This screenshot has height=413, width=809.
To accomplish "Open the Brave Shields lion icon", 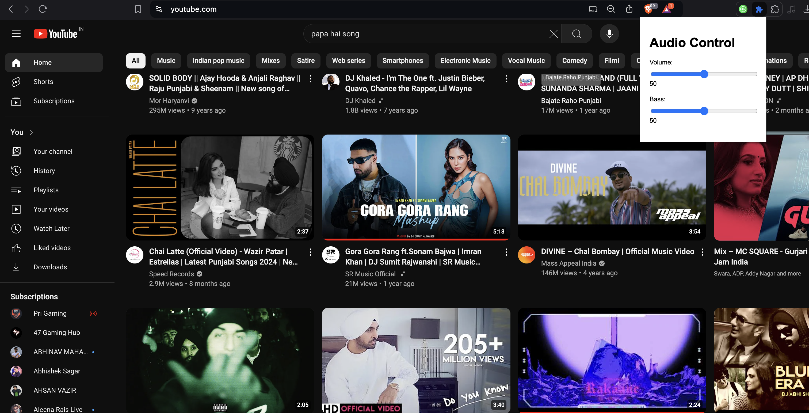I will coord(648,9).
